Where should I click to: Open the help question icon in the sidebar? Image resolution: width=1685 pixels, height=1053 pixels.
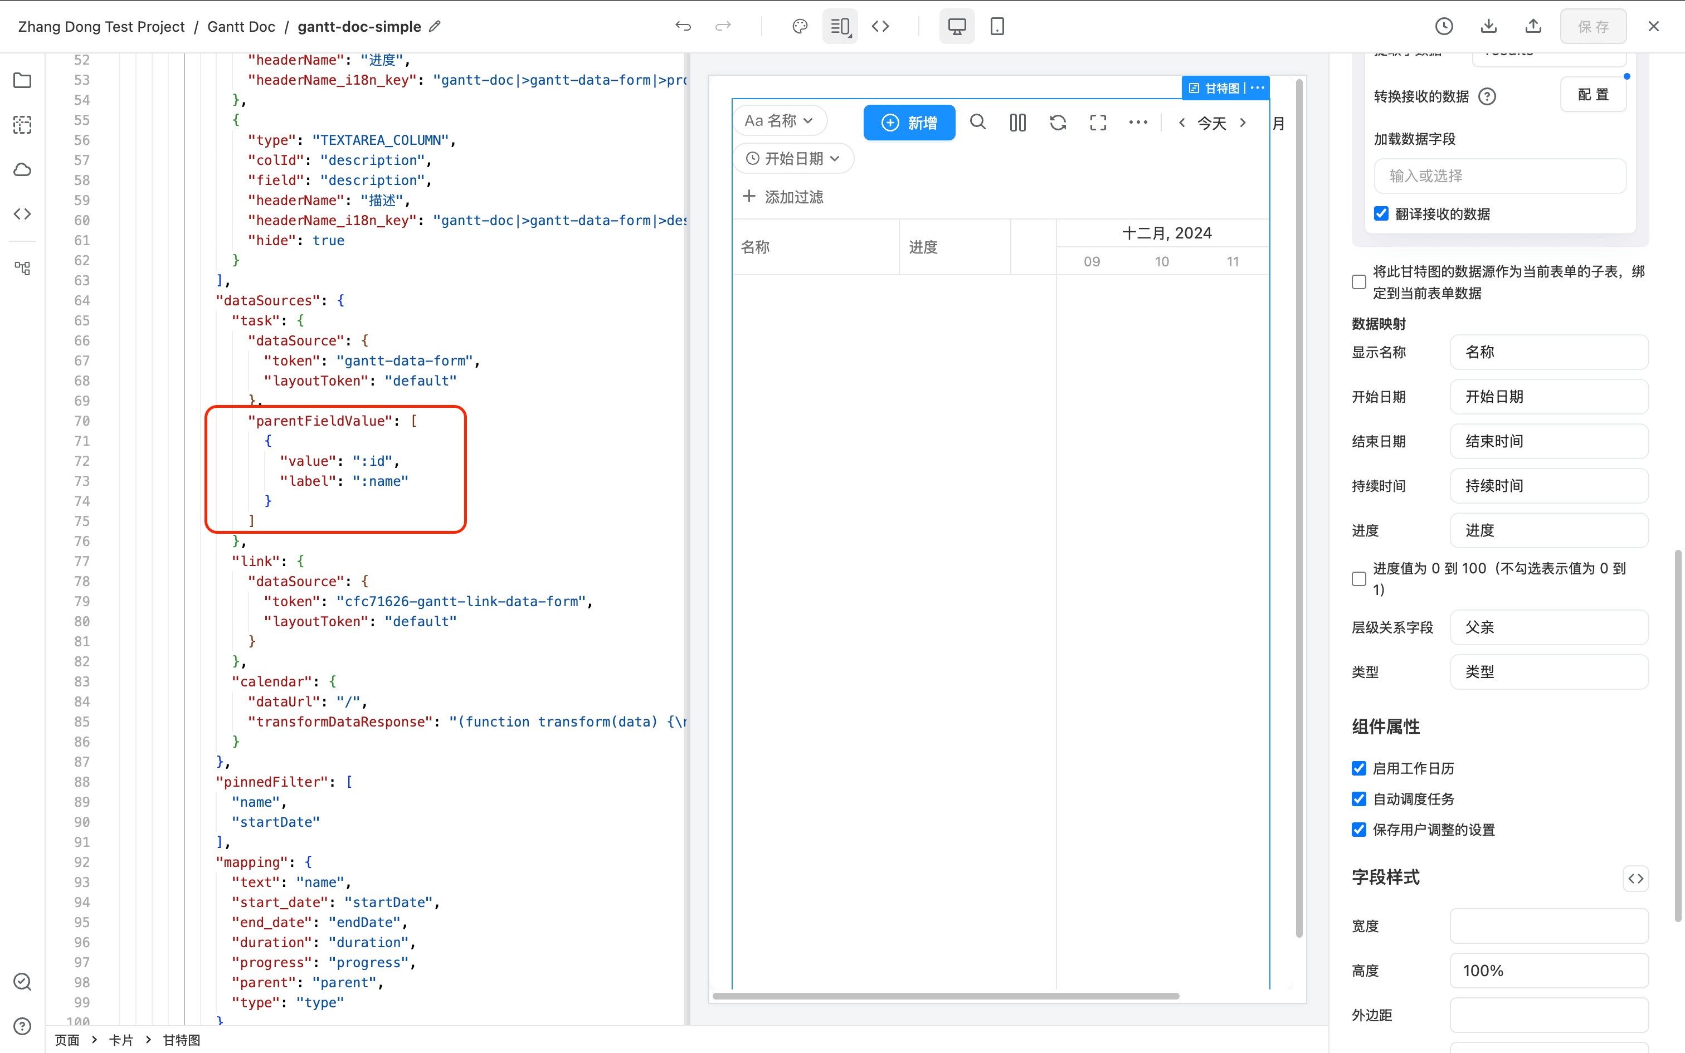point(22,1026)
